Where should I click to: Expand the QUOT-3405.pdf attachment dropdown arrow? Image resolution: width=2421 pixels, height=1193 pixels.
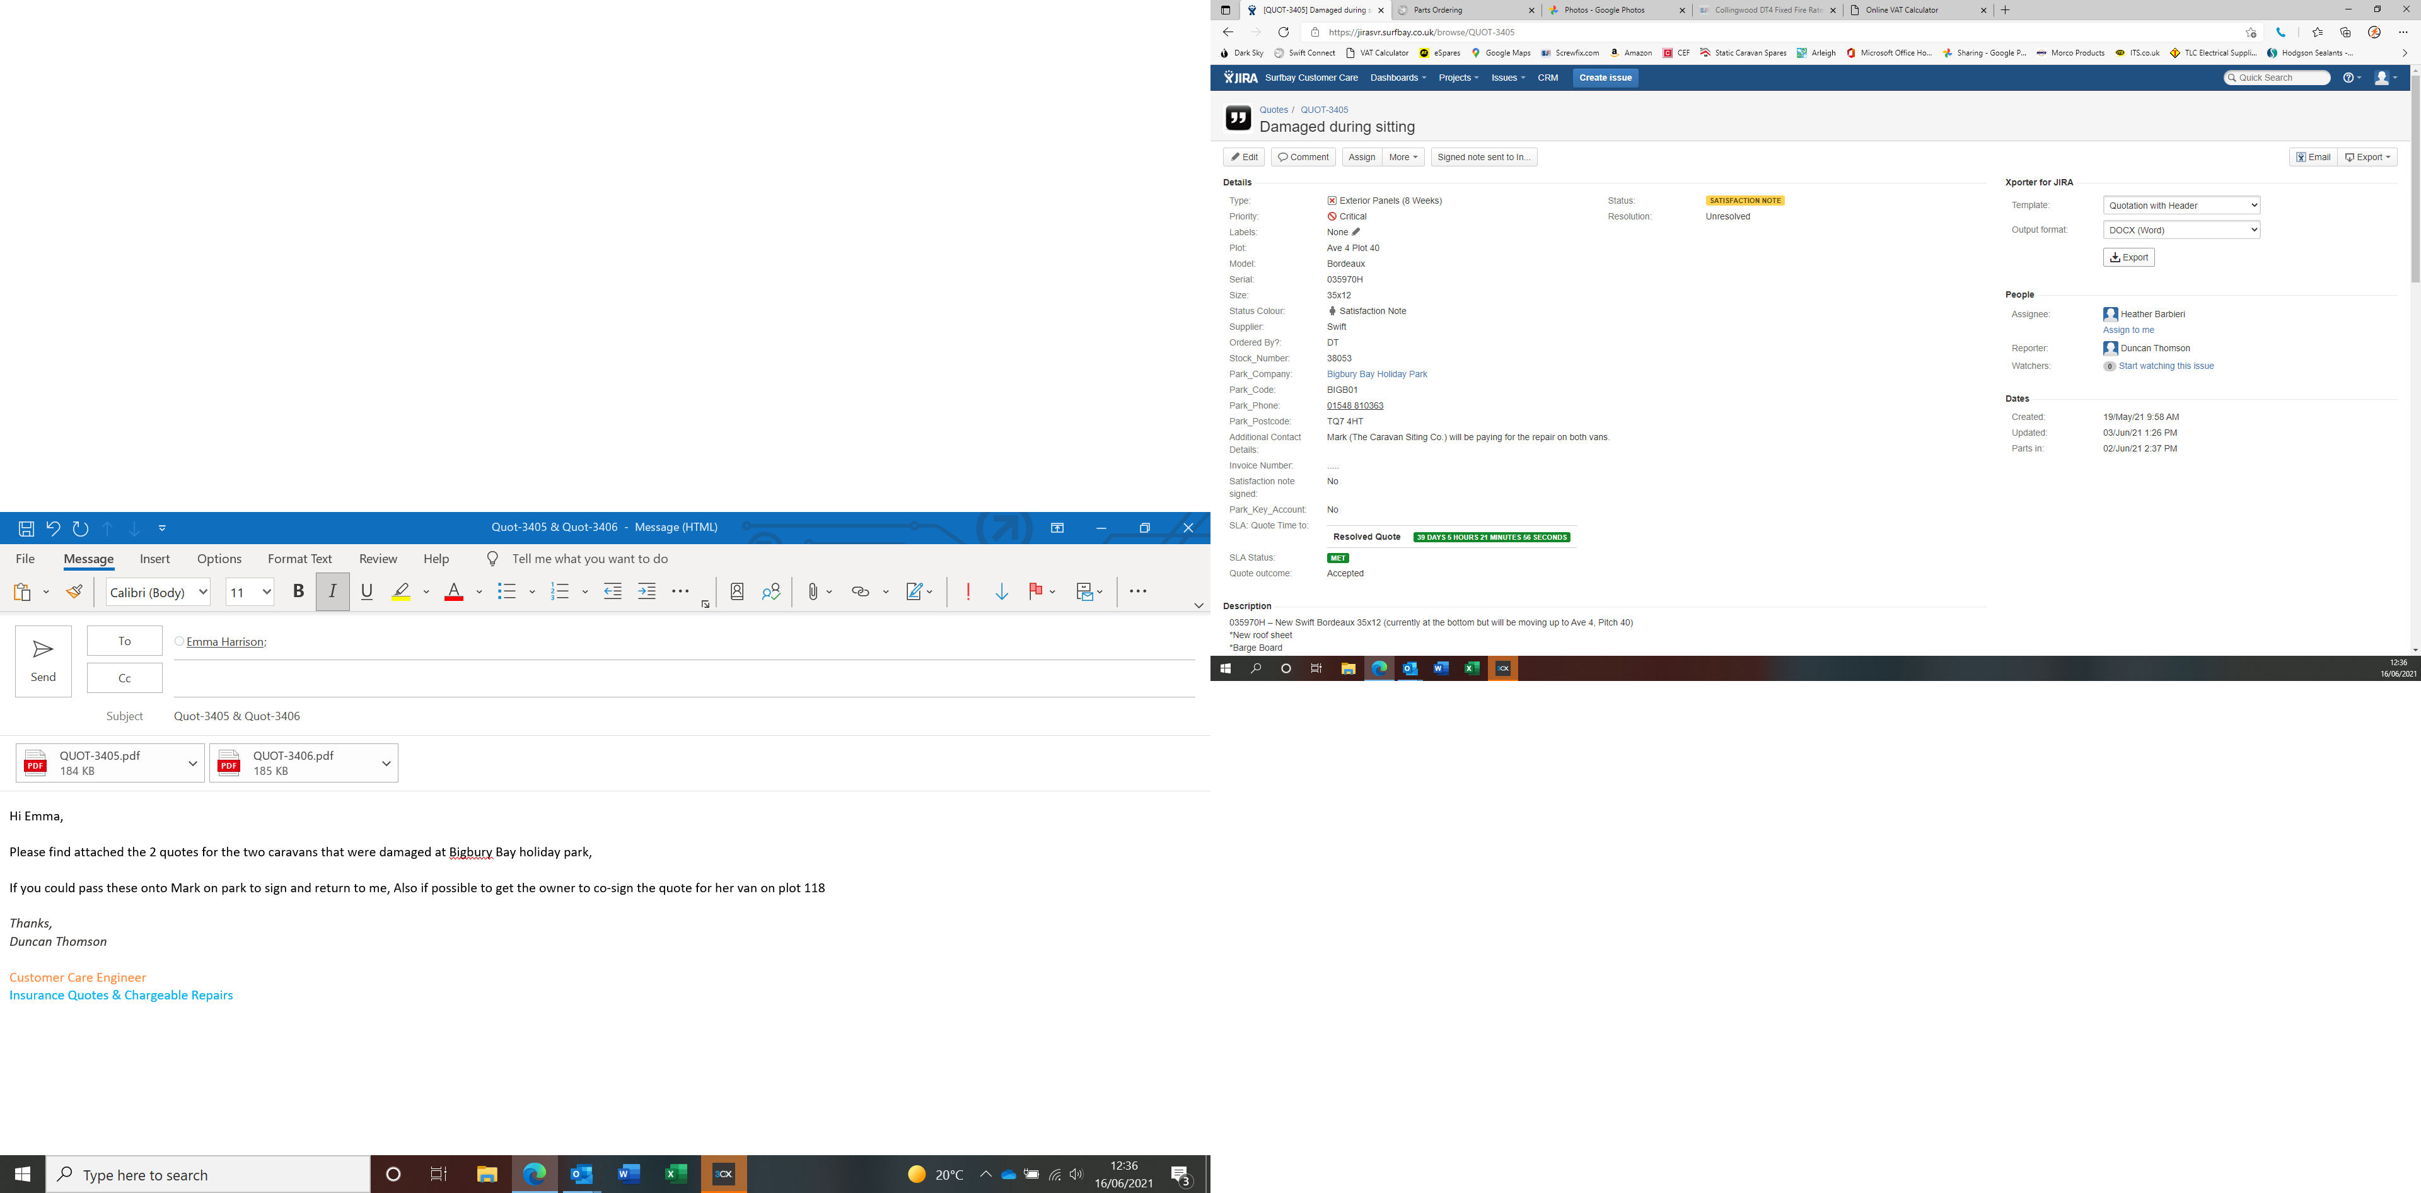click(x=193, y=764)
